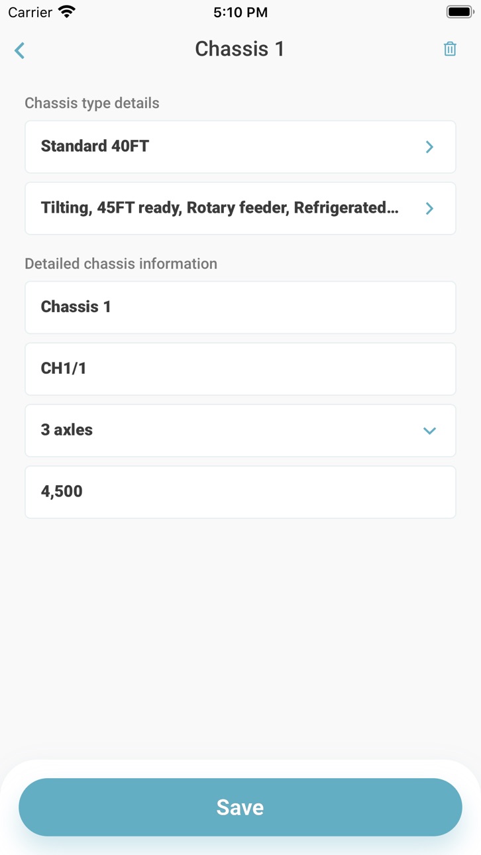Edit the Chassis 1 name field

(x=240, y=308)
